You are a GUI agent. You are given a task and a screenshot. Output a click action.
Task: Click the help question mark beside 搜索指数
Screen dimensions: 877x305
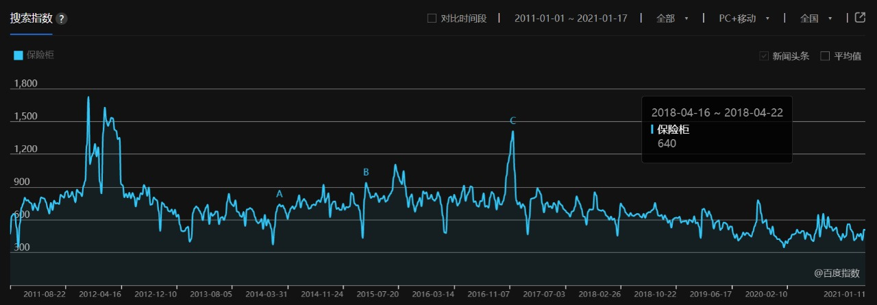coord(62,19)
